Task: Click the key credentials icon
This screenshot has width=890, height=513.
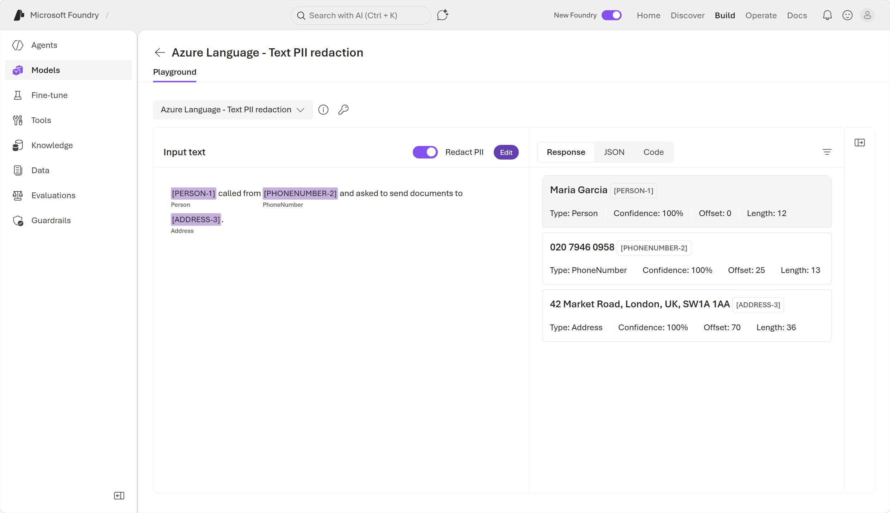Action: click(x=343, y=109)
